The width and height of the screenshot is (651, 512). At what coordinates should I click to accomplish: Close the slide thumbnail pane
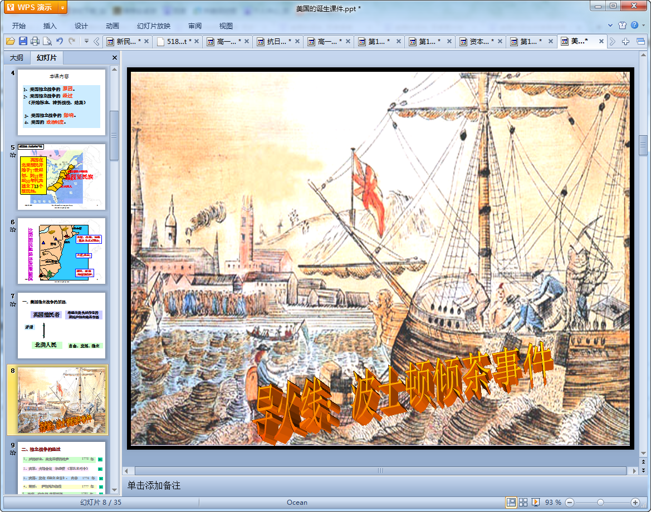coord(115,58)
